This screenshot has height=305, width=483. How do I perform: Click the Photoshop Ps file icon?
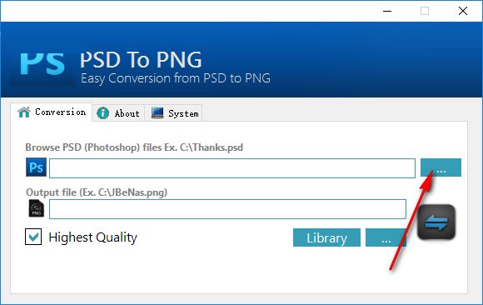click(36, 167)
